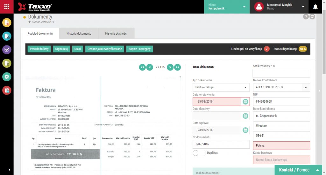The width and height of the screenshot is (326, 175).
Task: Click the EDYCJA DOKUMENTU breadcrumb
Action: click(x=43, y=22)
